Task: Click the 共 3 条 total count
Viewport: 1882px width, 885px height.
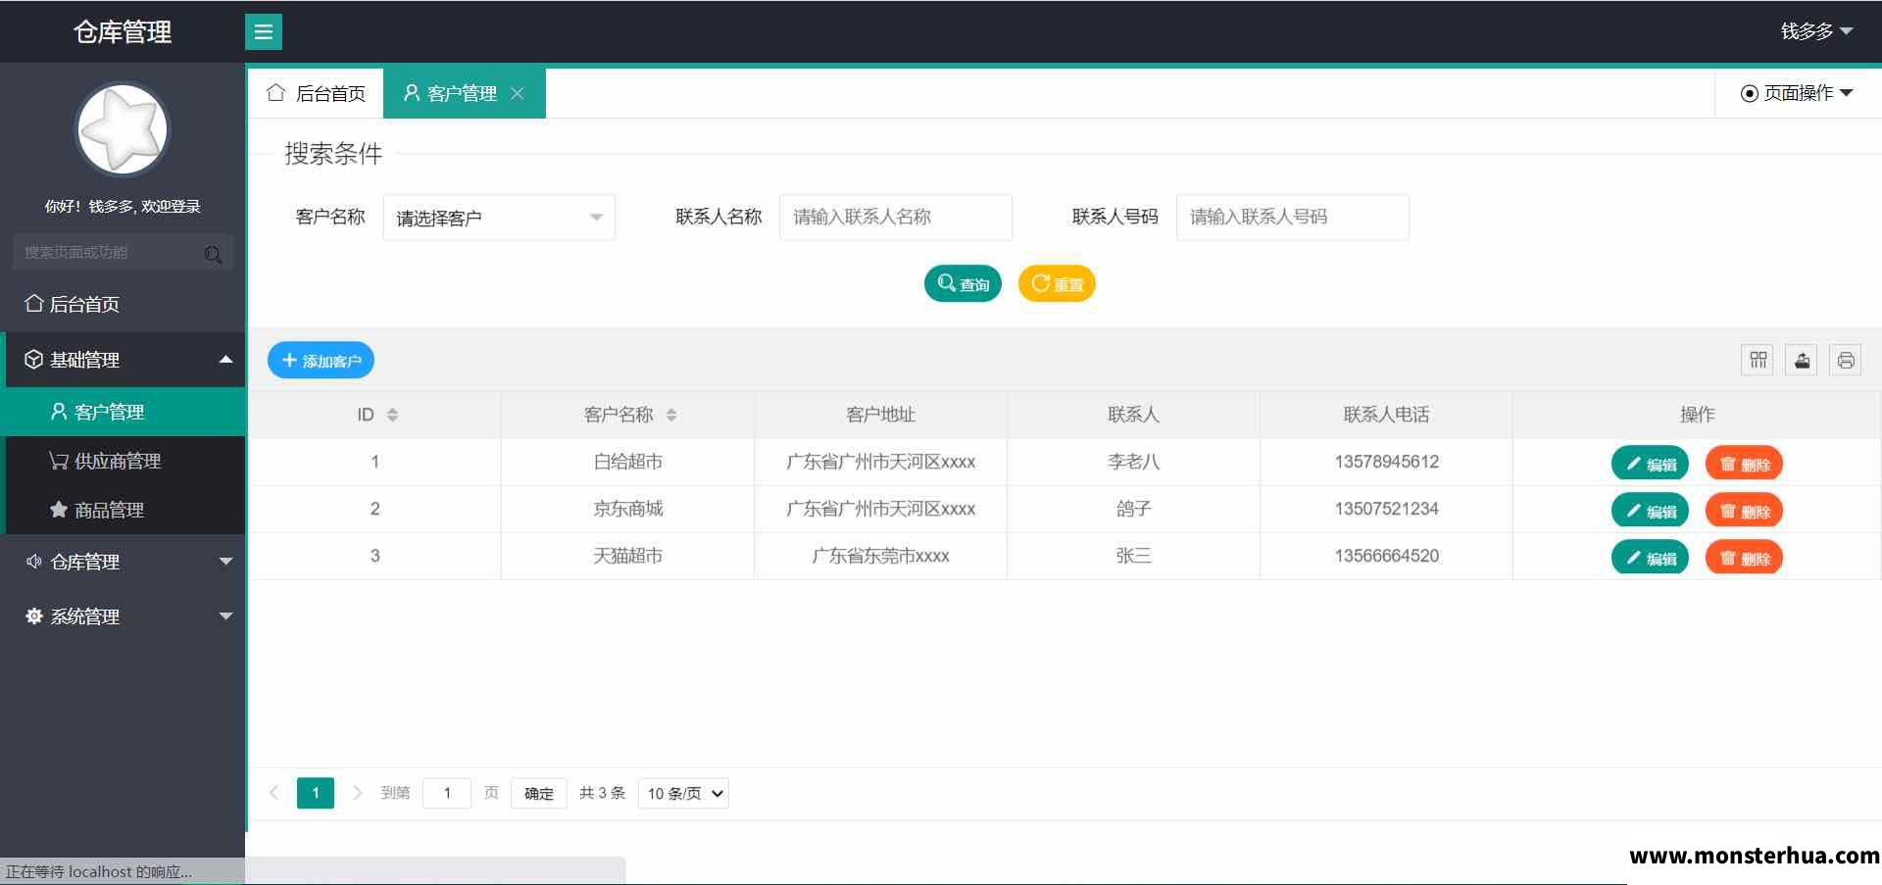Action: point(602,793)
